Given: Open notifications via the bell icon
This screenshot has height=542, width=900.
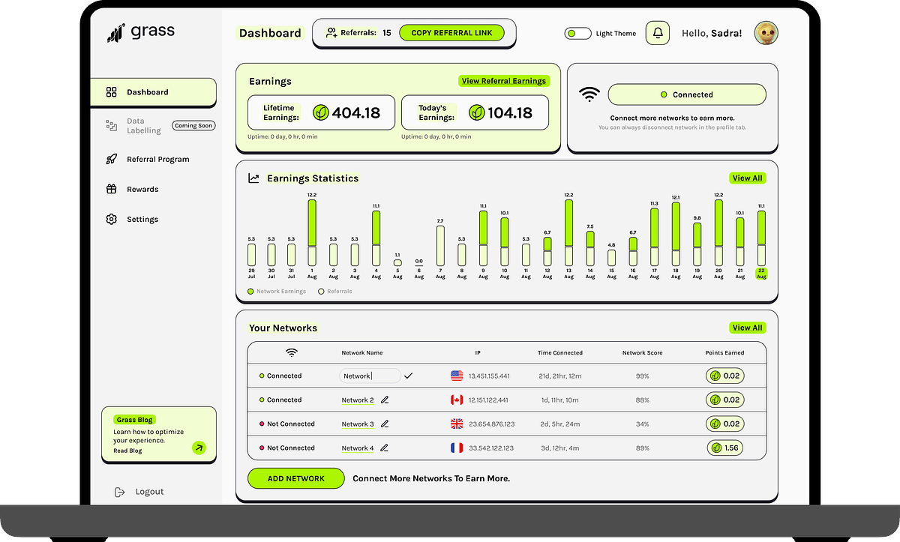Looking at the screenshot, I should (657, 33).
